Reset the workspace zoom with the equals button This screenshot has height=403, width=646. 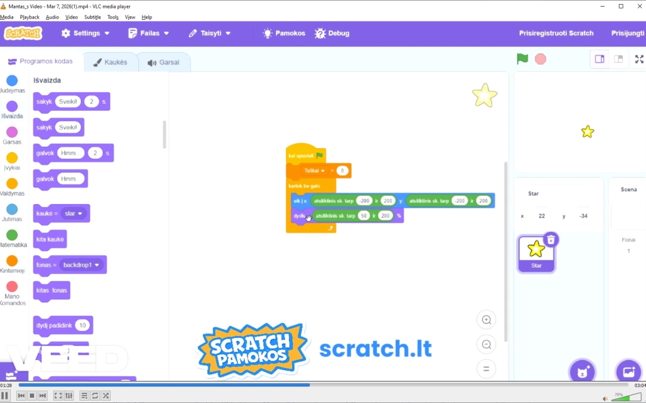486,369
